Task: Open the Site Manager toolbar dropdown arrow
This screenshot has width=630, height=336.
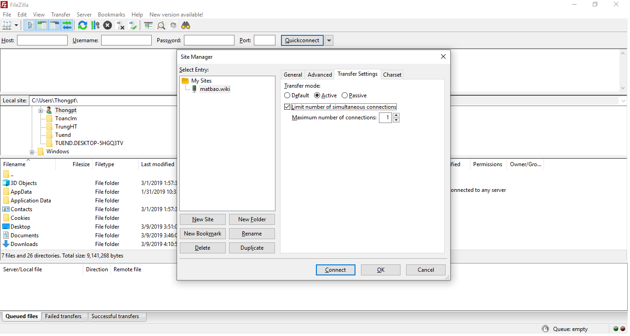Action: pos(17,25)
